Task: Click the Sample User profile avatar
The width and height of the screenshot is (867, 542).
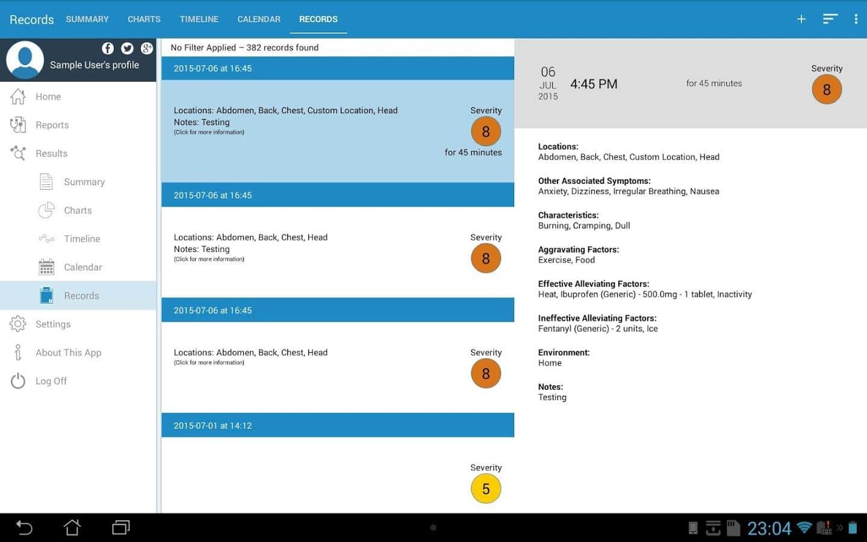Action: coord(25,60)
